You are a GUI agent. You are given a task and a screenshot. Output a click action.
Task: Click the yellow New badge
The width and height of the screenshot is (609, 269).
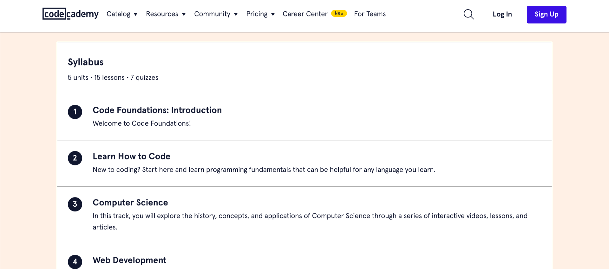point(339,13)
